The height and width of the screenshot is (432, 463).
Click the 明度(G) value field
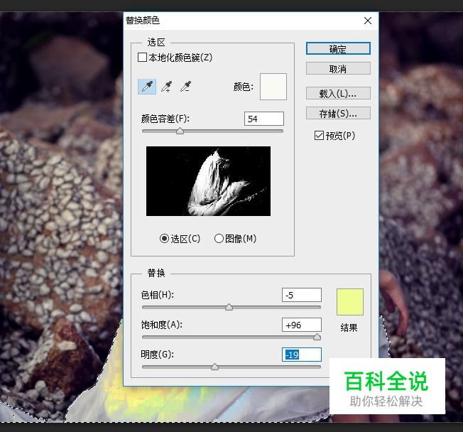pyautogui.click(x=302, y=355)
